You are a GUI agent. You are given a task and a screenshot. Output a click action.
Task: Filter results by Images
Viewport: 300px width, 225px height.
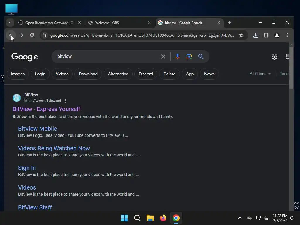[18, 74]
